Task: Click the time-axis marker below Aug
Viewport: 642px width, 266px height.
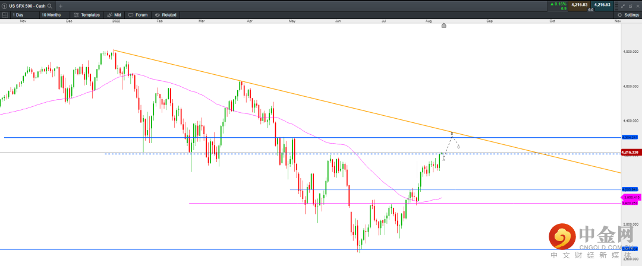Action: coord(443,26)
